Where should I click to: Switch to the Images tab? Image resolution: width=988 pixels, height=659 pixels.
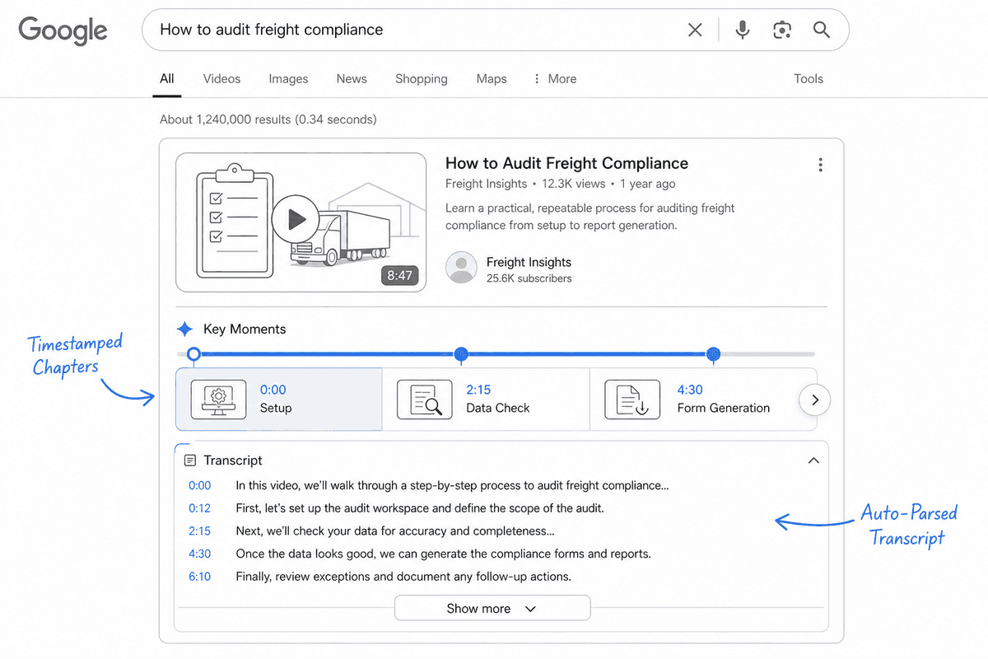[x=288, y=79]
